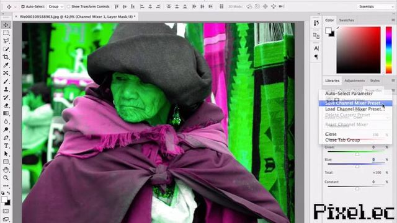The height and width of the screenshot is (223, 397).
Task: Select the Quick Selection tool
Action: 6,49
